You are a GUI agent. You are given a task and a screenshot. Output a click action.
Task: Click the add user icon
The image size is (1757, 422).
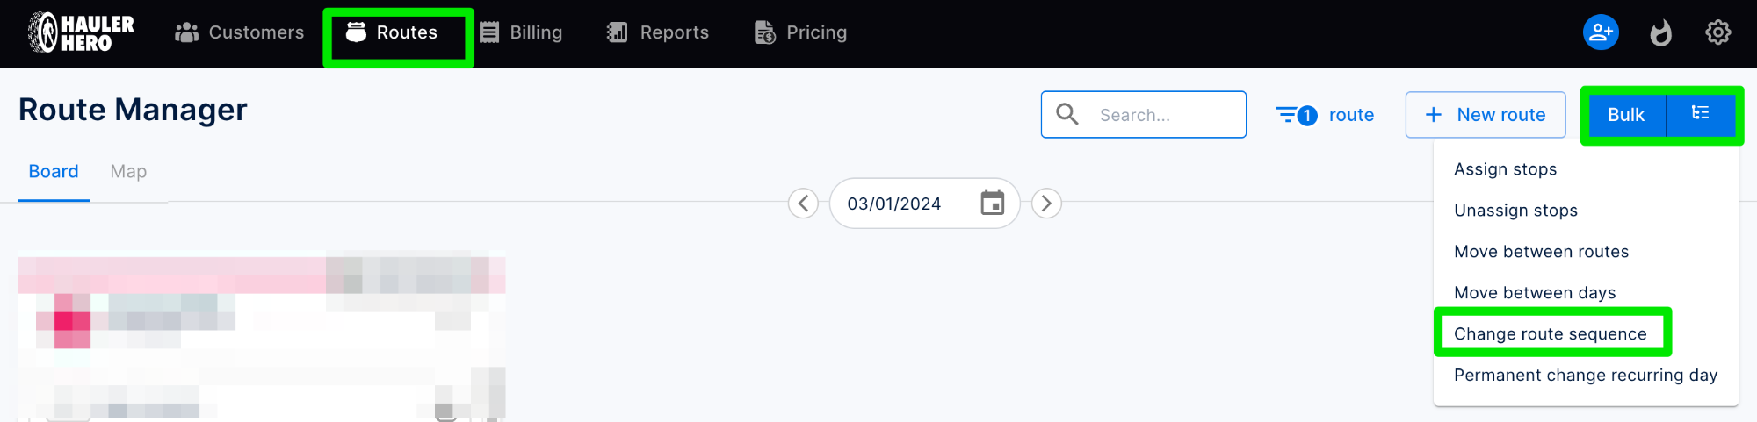(x=1601, y=32)
